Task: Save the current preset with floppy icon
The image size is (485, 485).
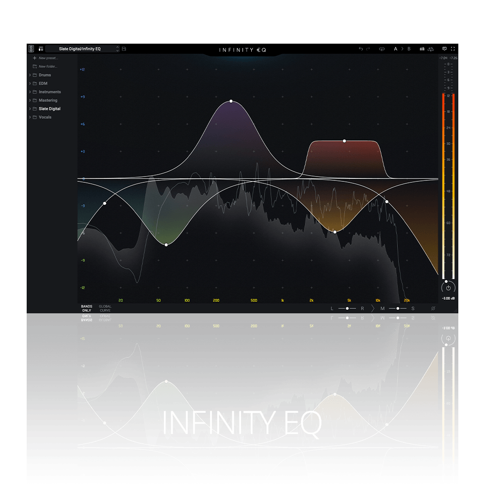Action: tap(124, 49)
